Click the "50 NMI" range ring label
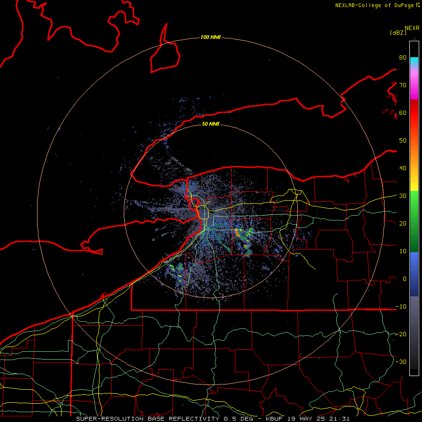This screenshot has height=422, width=422. [211, 124]
